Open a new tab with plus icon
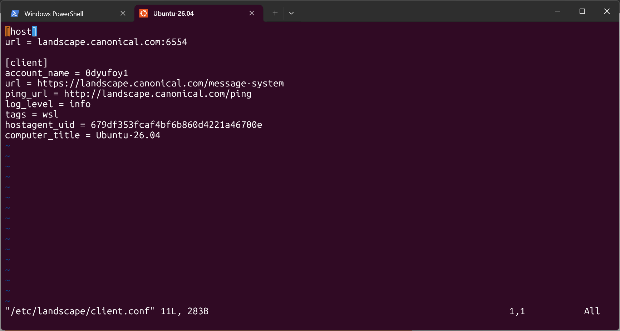The image size is (620, 331). (x=275, y=13)
